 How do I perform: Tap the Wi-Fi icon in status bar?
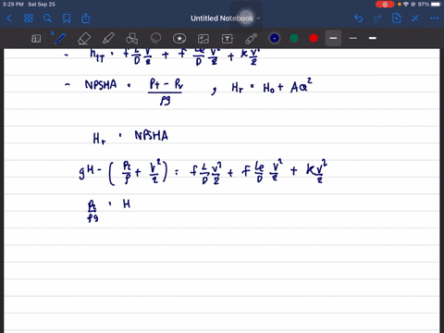(406, 5)
